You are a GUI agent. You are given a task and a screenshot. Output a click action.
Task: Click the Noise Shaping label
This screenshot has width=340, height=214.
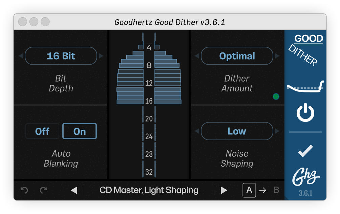pyautogui.click(x=237, y=158)
